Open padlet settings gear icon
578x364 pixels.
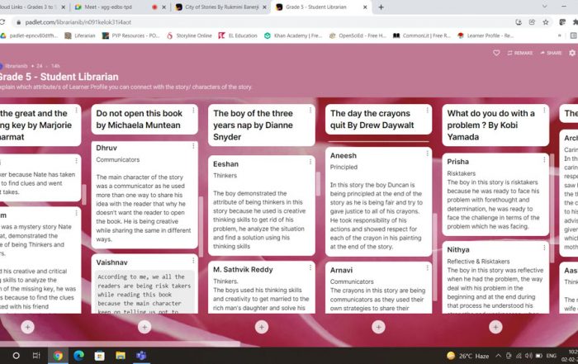(571, 53)
